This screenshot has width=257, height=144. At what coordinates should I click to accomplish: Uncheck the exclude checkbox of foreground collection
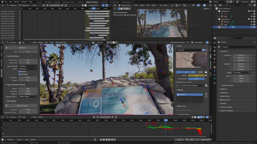point(249,11)
